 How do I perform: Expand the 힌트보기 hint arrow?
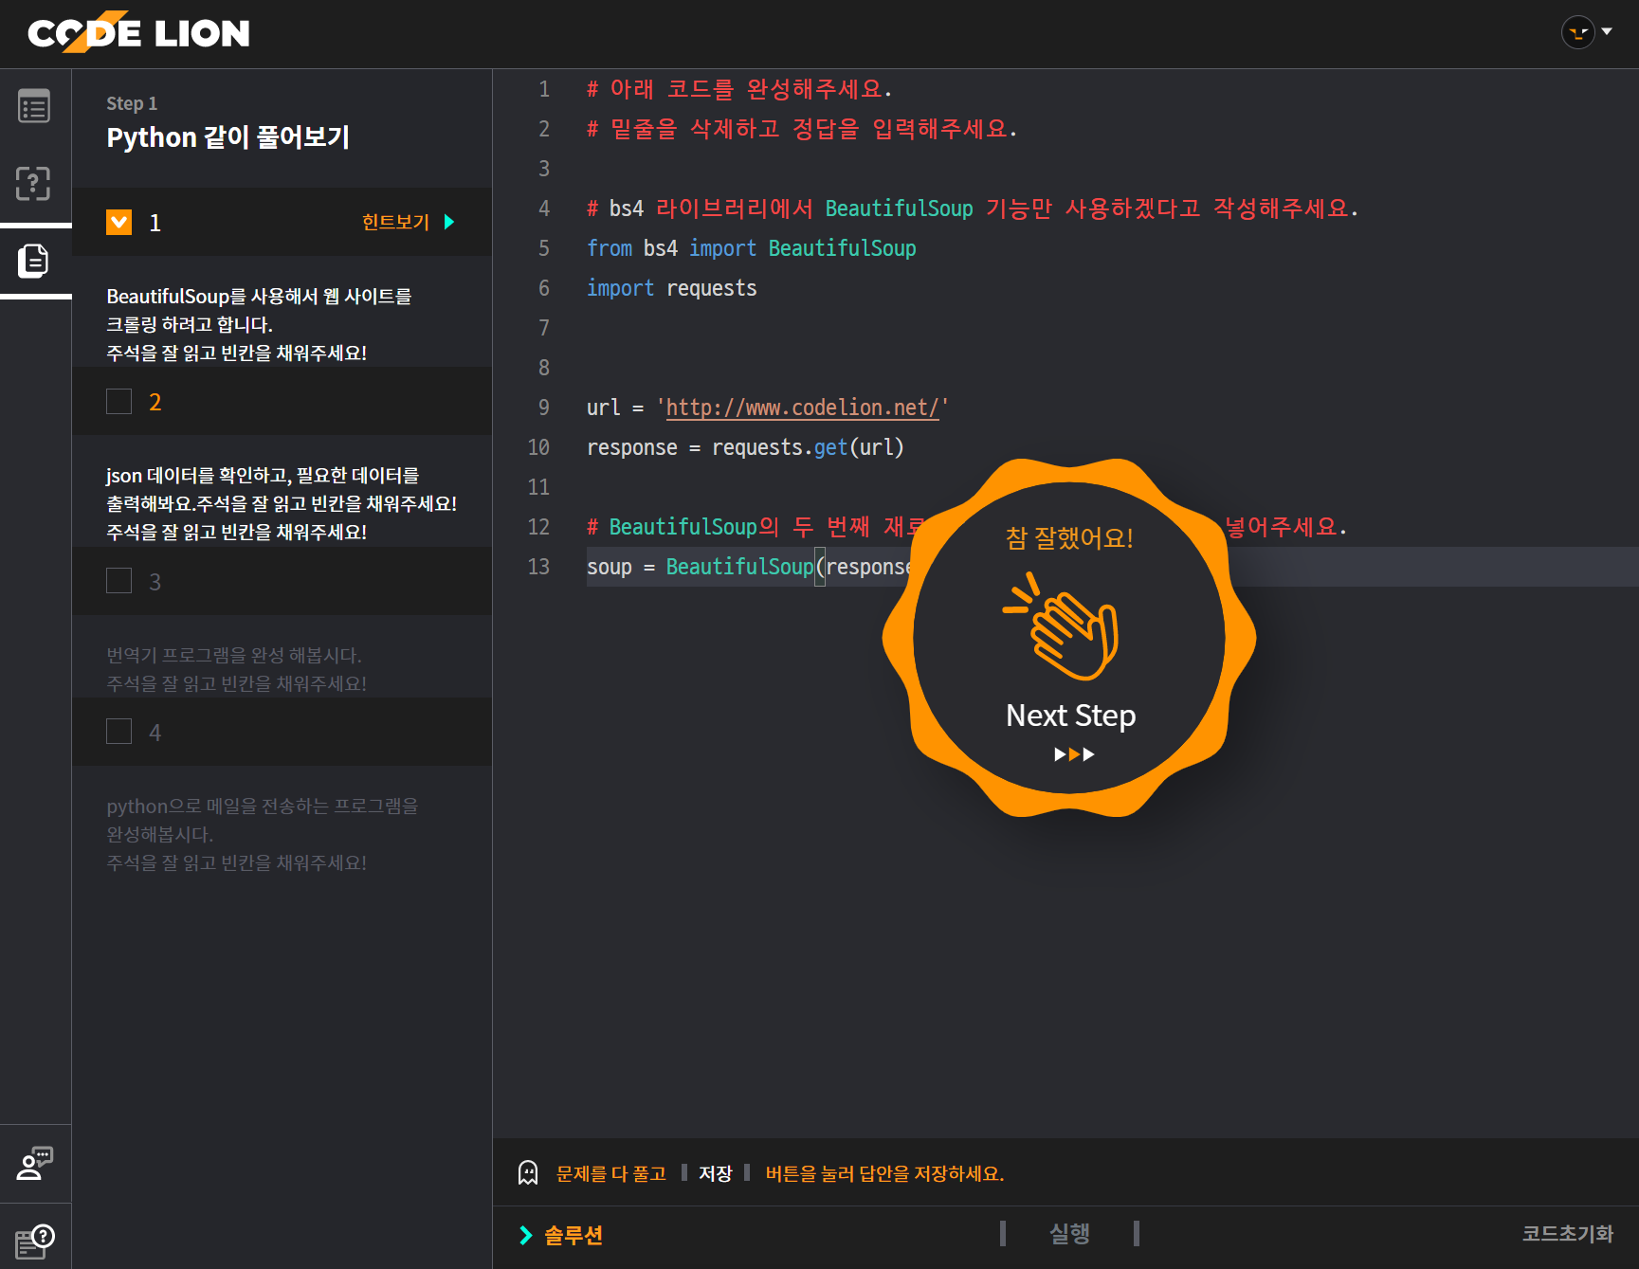448,222
